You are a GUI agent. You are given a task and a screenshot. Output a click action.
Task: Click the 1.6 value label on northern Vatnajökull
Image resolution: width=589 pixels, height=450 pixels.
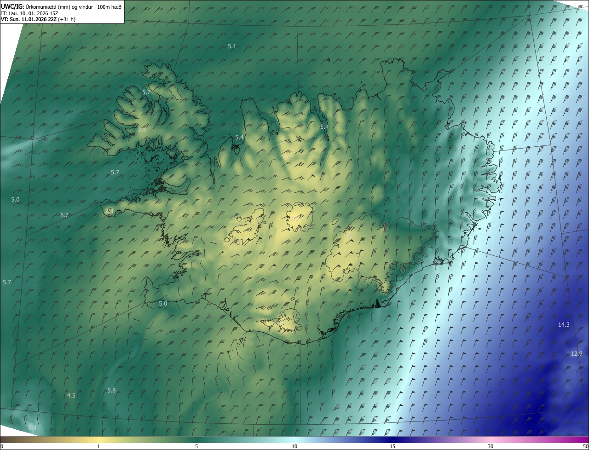coord(349,235)
